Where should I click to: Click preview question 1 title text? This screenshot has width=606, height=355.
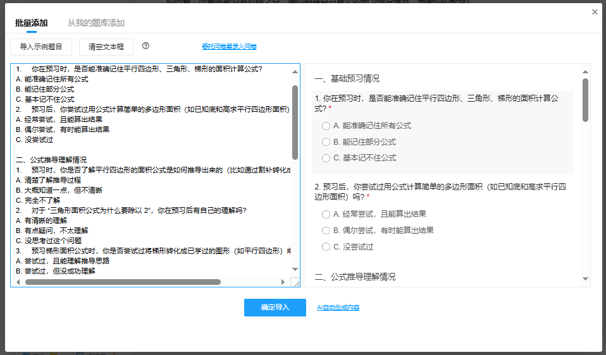[436, 104]
